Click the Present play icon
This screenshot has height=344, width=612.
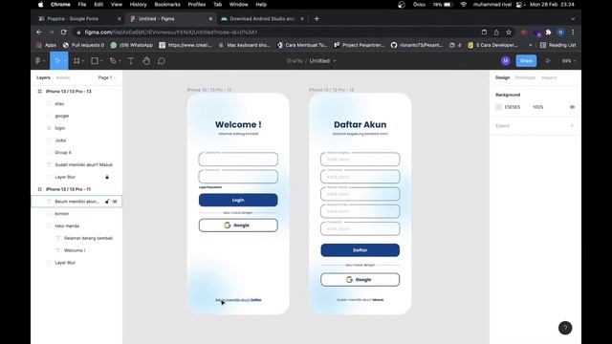point(548,61)
